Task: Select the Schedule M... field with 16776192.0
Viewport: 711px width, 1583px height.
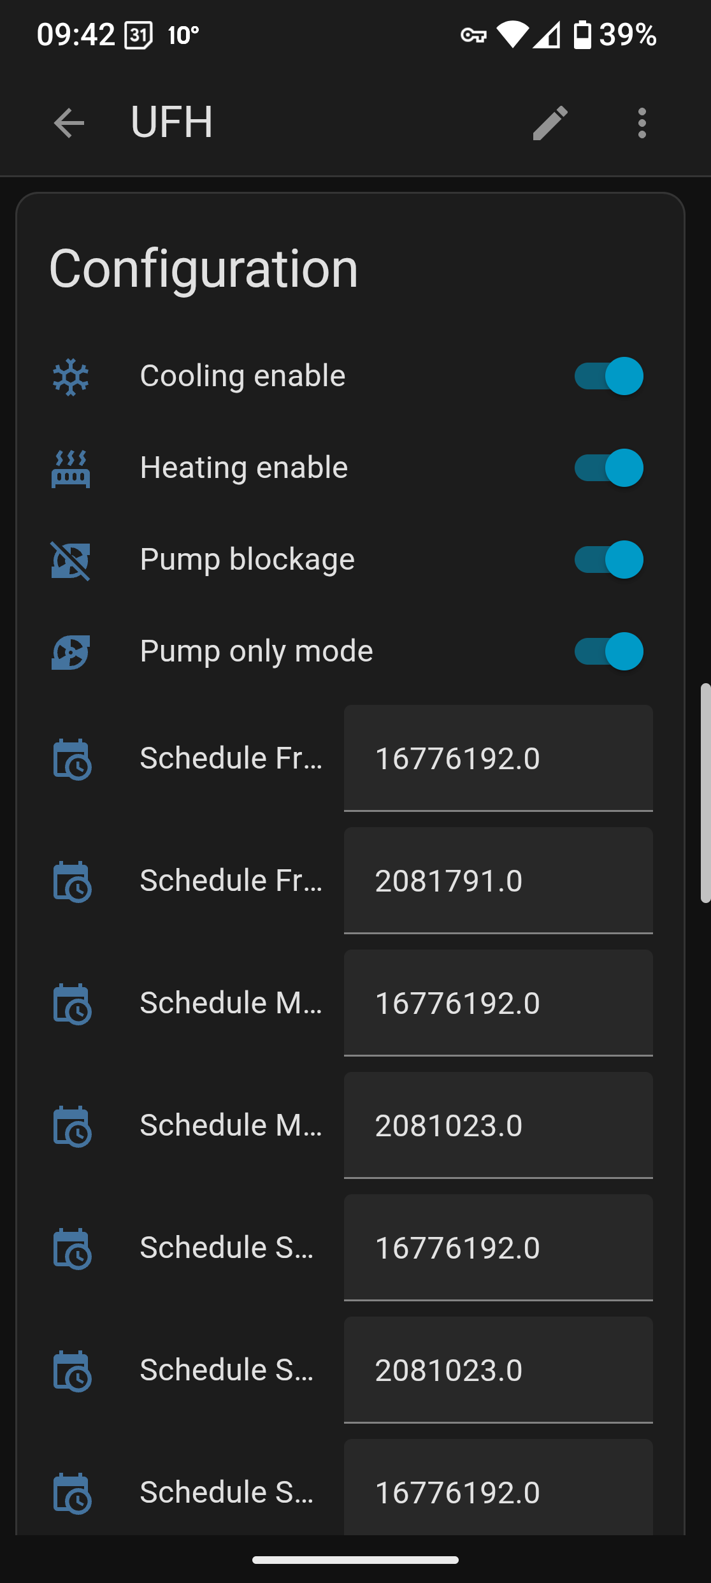Action: [x=498, y=1003]
